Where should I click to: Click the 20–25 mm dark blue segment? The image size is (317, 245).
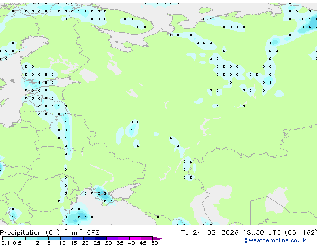(x=89, y=238)
